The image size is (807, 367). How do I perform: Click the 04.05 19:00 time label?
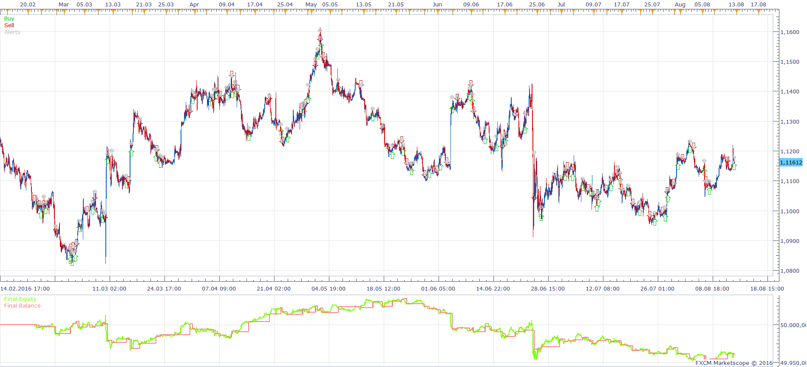tap(328, 289)
